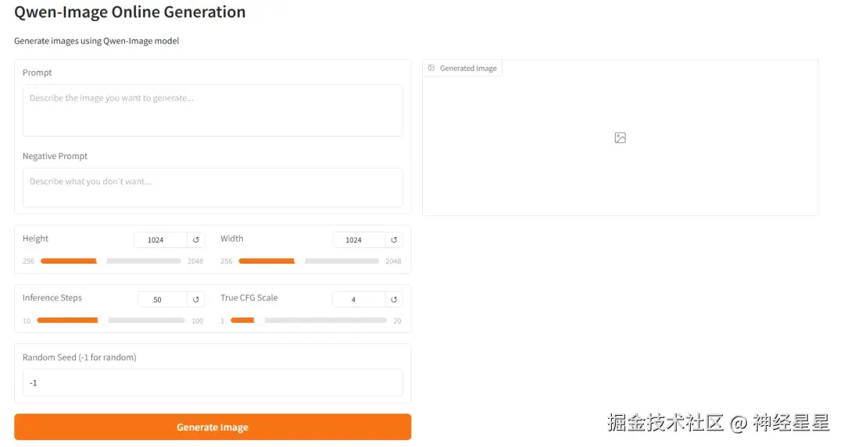The height and width of the screenshot is (447, 844).
Task: Click the Height number field showing 1024
Action: tap(160, 240)
